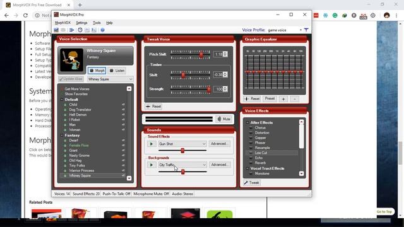The width and height of the screenshot is (404, 227).
Task: Click Reset in the Graphic Equalizer panel
Action: [x=252, y=98]
